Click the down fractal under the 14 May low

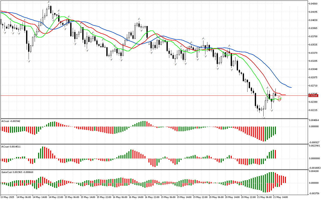click(x=29, y=61)
